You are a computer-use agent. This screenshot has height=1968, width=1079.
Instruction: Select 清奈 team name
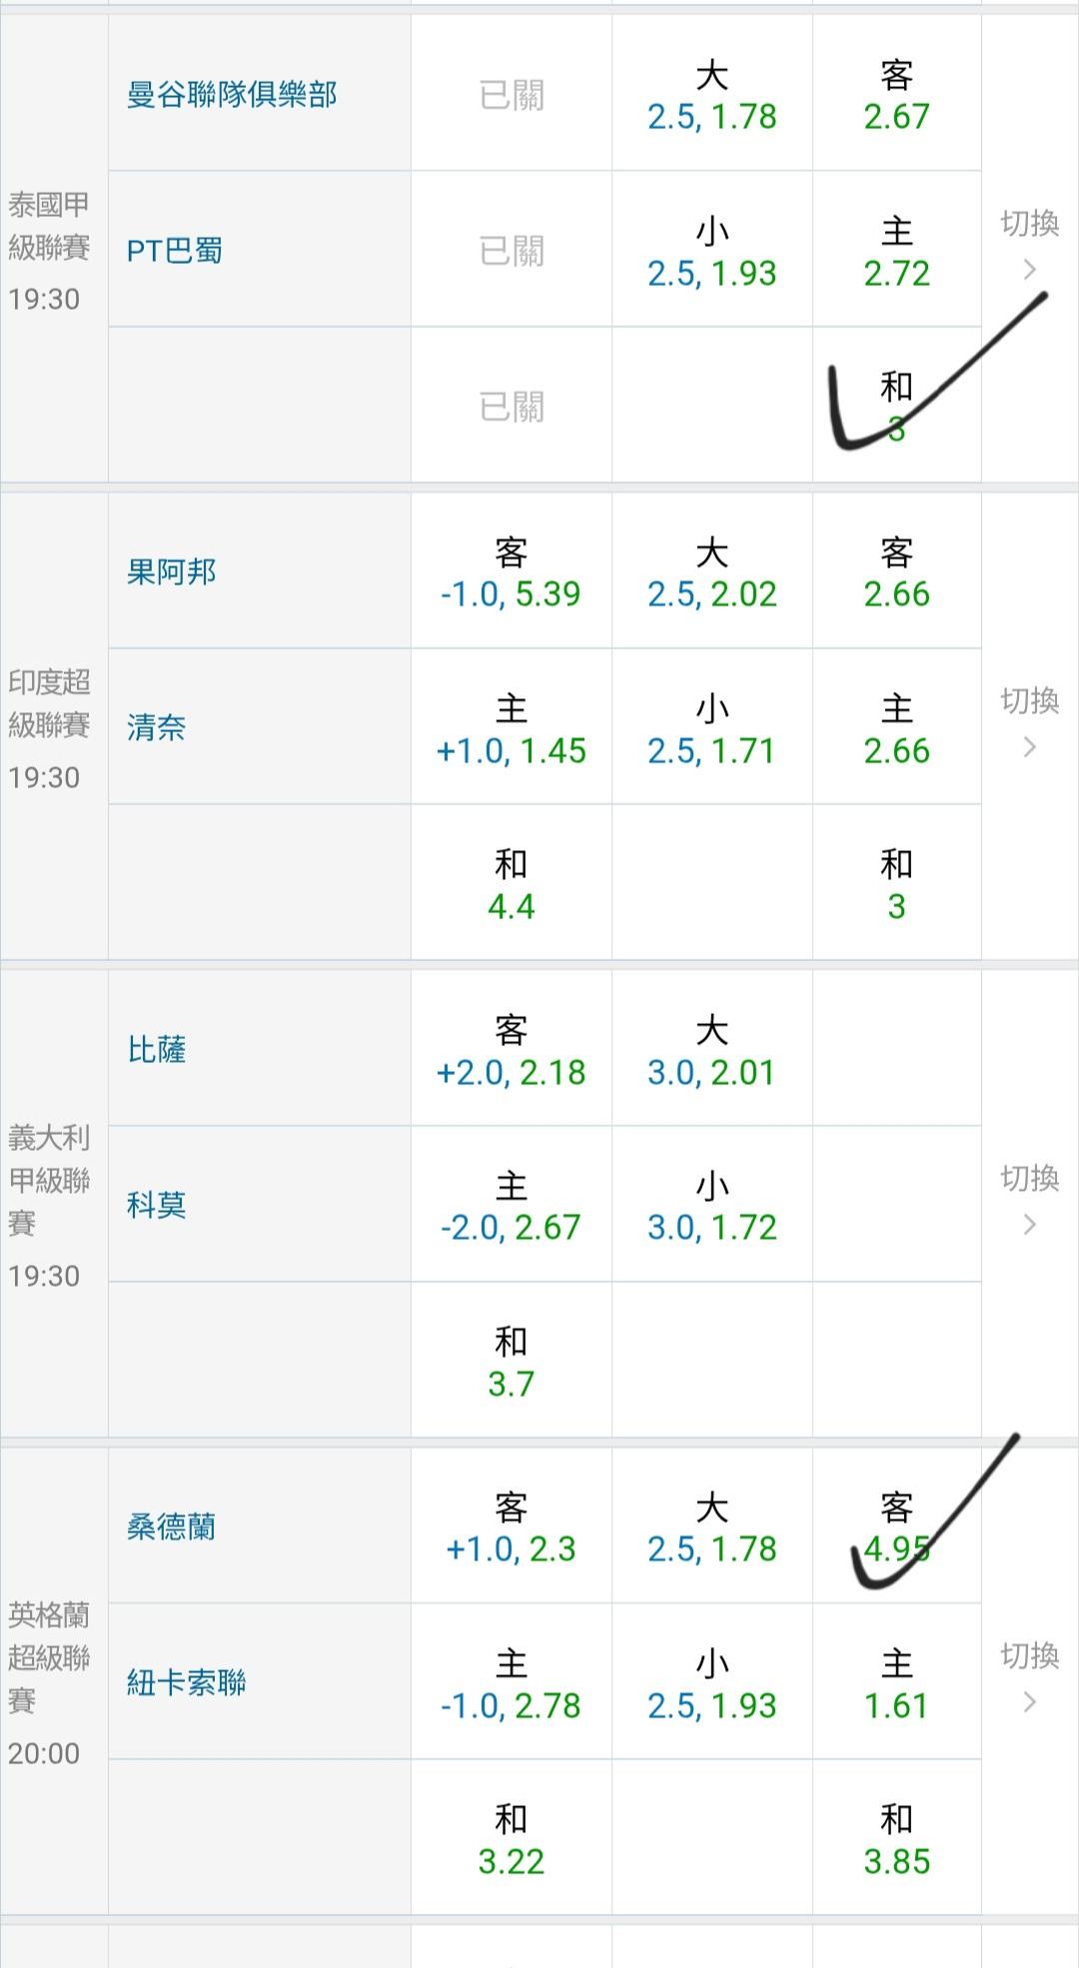[x=157, y=727]
